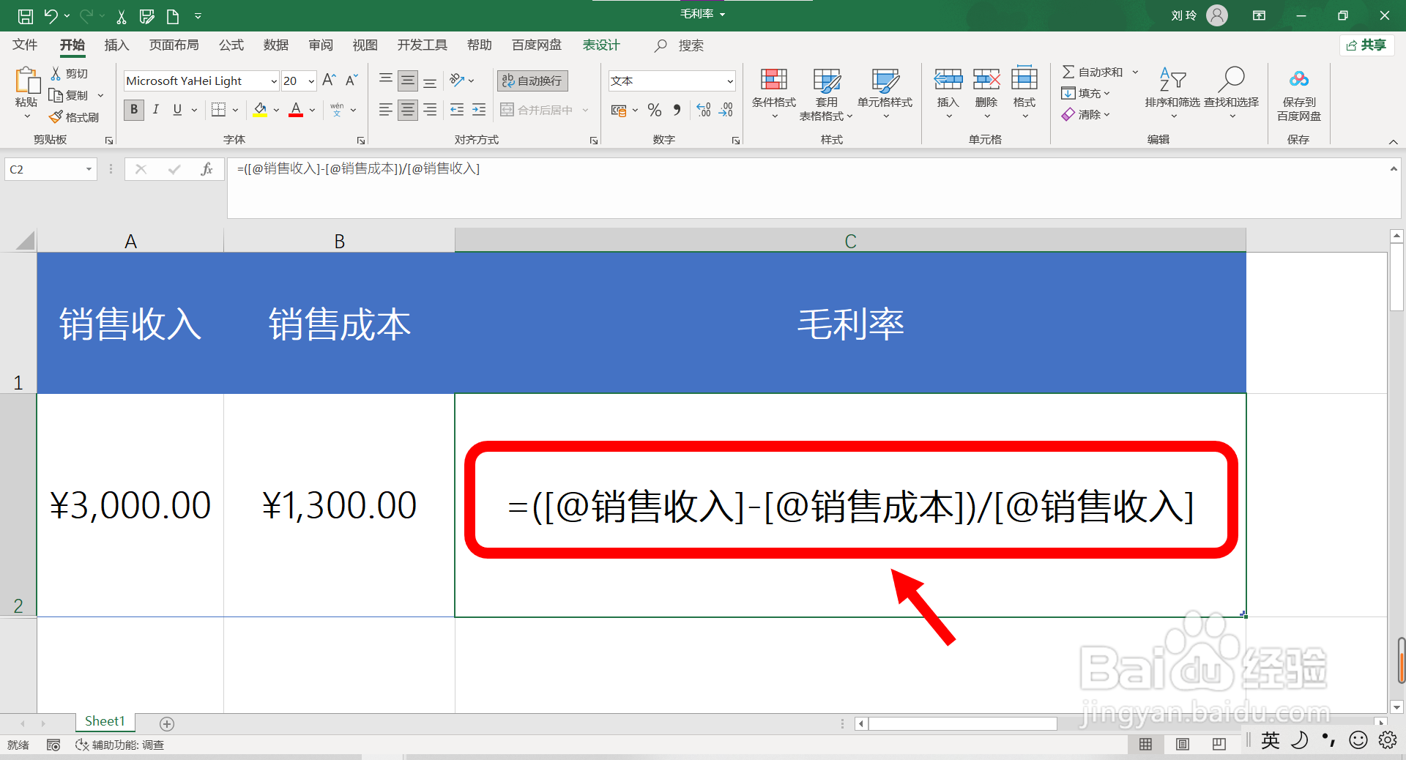Open the number format dropdown showing 文本

pos(730,81)
